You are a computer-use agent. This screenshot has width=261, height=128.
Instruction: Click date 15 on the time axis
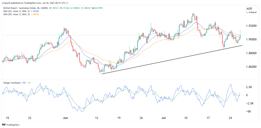coord(7,118)
